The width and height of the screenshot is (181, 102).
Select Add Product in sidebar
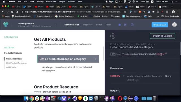point(12,67)
